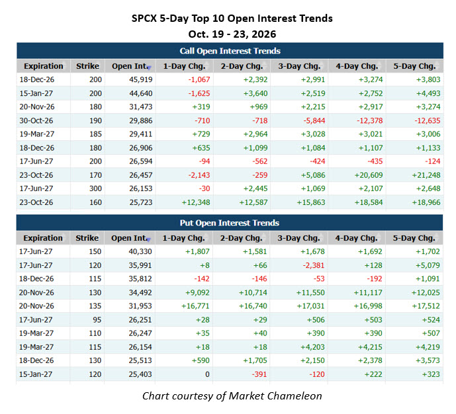The height and width of the screenshot is (414, 456).
Task: Sort calls by Expiration column header
Action: (x=43, y=66)
